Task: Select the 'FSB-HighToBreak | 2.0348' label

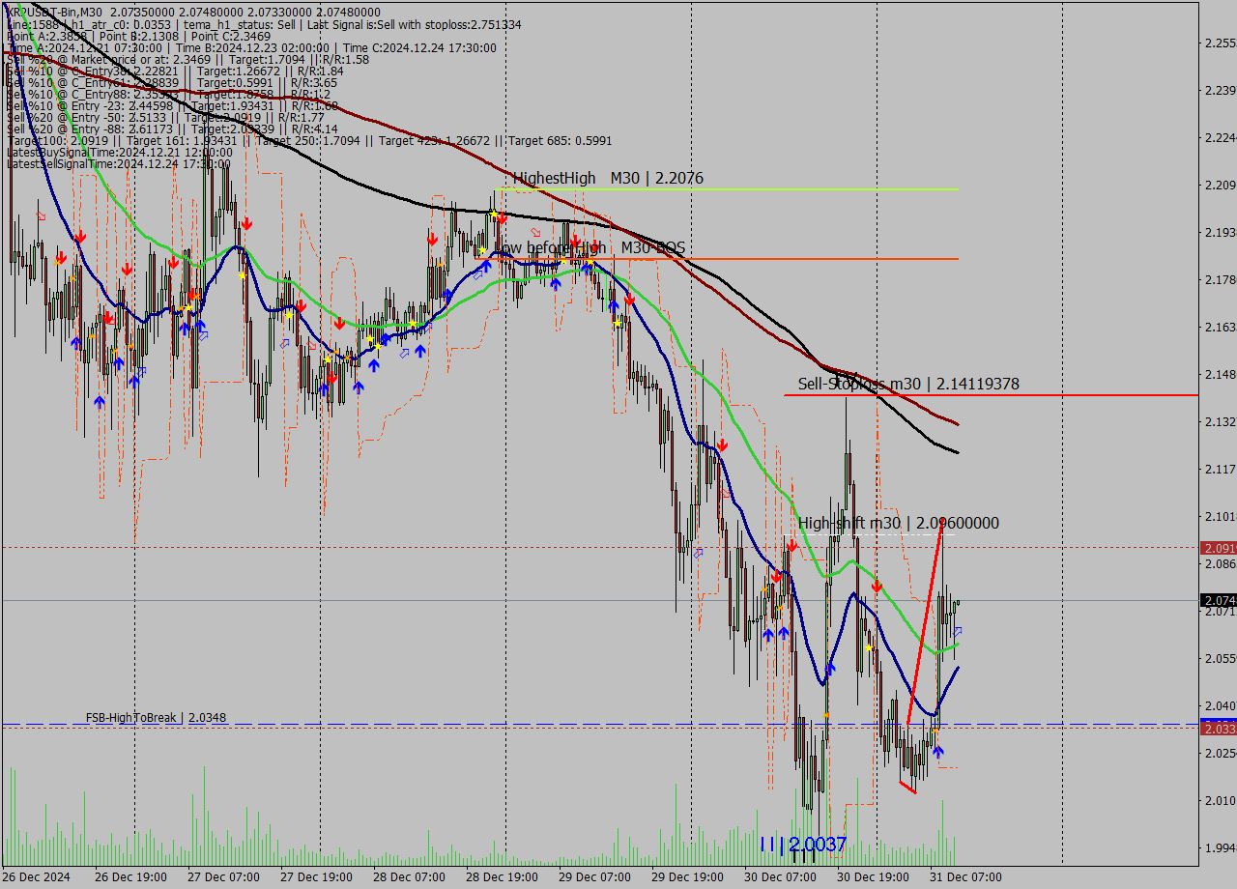Action: (156, 718)
